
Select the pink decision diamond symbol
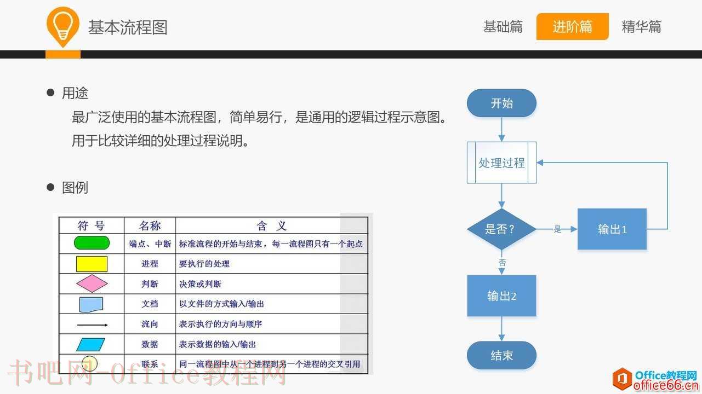pos(92,283)
